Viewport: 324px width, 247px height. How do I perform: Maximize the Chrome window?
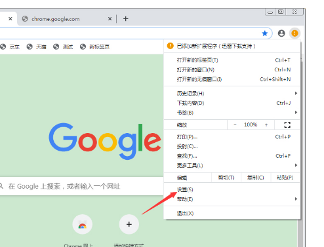coord(281,12)
